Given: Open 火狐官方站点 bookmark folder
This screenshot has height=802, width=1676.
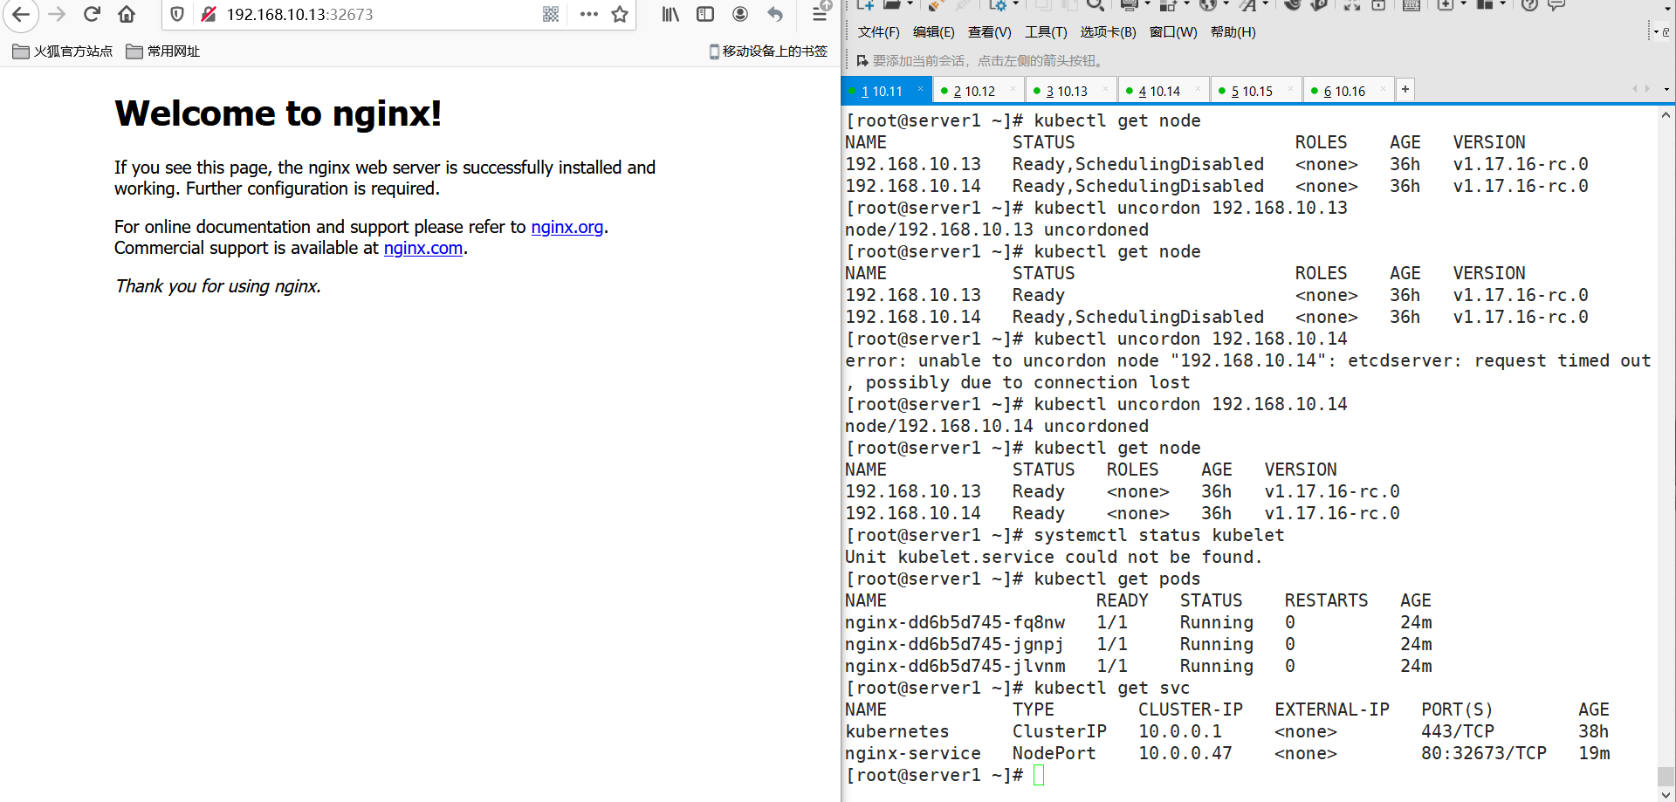Looking at the screenshot, I should tap(63, 51).
